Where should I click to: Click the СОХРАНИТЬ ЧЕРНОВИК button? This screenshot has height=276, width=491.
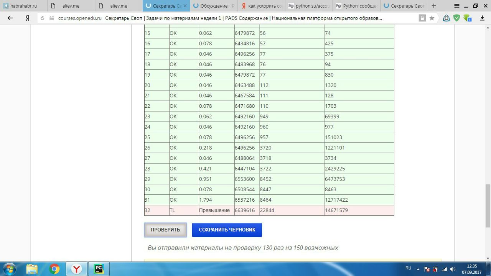pyautogui.click(x=227, y=230)
